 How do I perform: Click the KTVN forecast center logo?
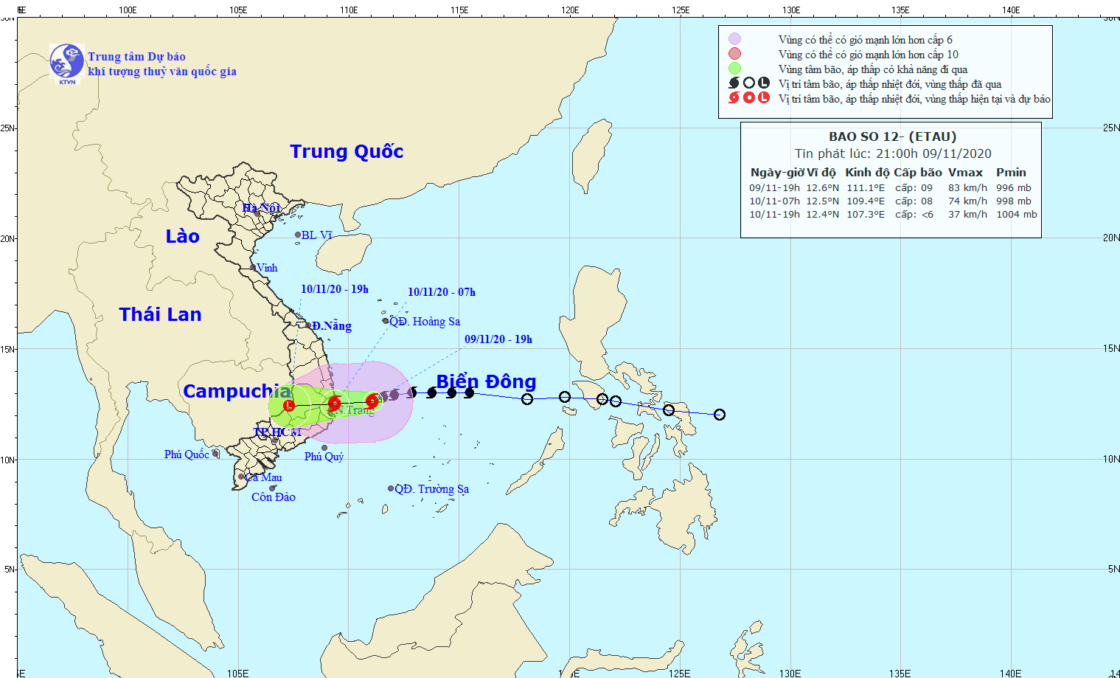click(x=67, y=63)
